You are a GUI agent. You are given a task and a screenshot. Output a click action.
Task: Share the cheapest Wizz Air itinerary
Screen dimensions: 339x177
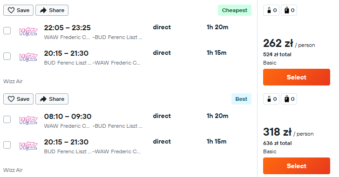[52, 10]
